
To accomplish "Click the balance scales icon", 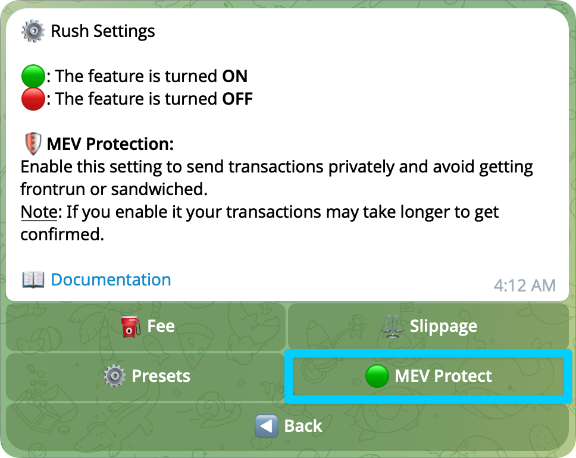I will click(x=393, y=327).
